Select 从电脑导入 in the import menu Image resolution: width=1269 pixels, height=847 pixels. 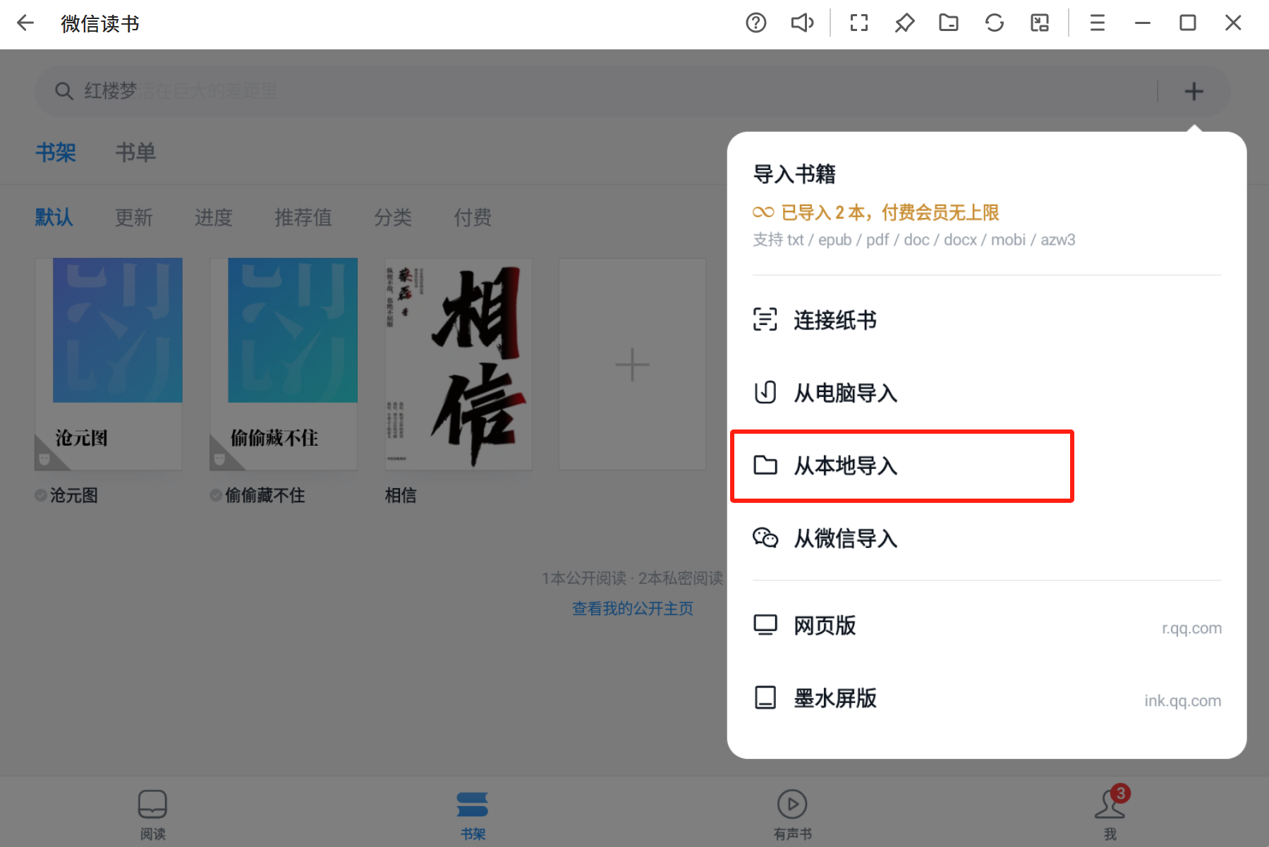pos(987,393)
